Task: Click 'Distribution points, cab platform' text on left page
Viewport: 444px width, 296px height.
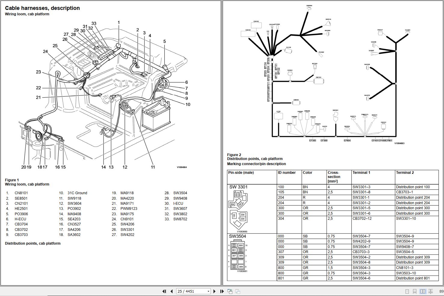Action: click(x=33, y=243)
